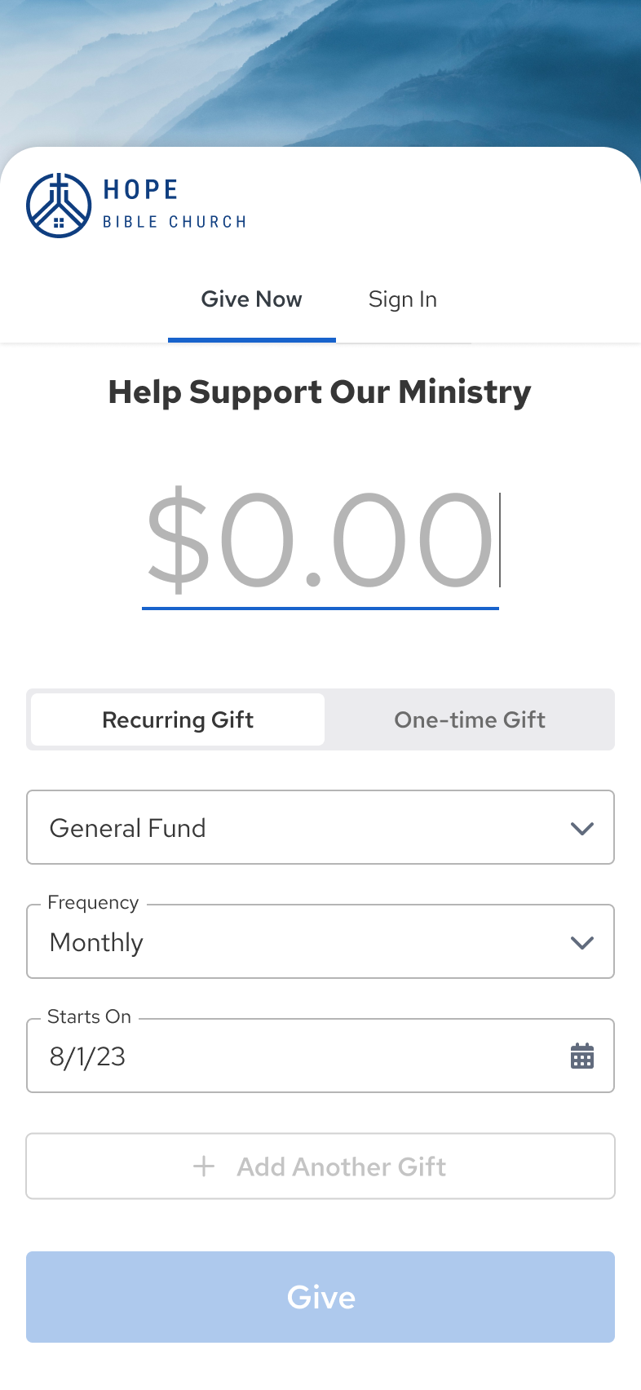Click the plus icon for another gift
Image resolution: width=641 pixels, height=1390 pixels.
pos(204,1166)
